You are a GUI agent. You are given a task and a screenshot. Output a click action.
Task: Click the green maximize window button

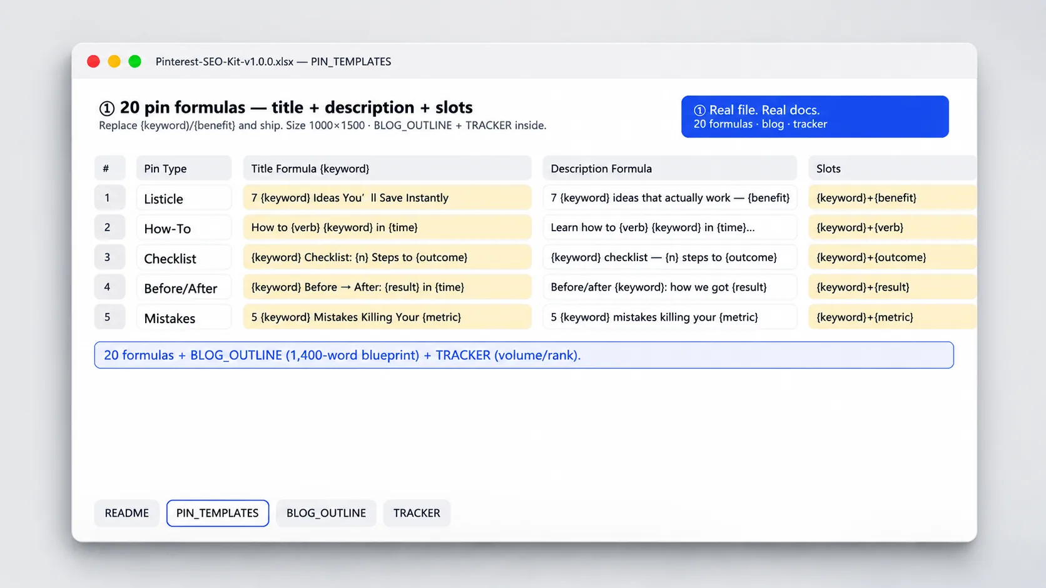[x=135, y=61]
